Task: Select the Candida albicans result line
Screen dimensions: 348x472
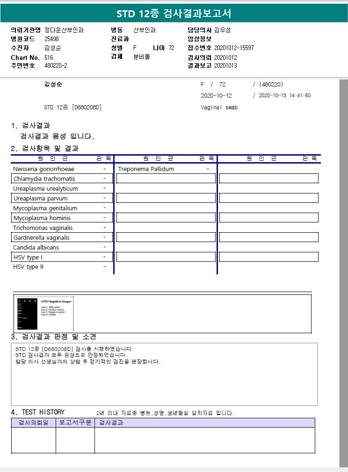Action: tap(62, 247)
